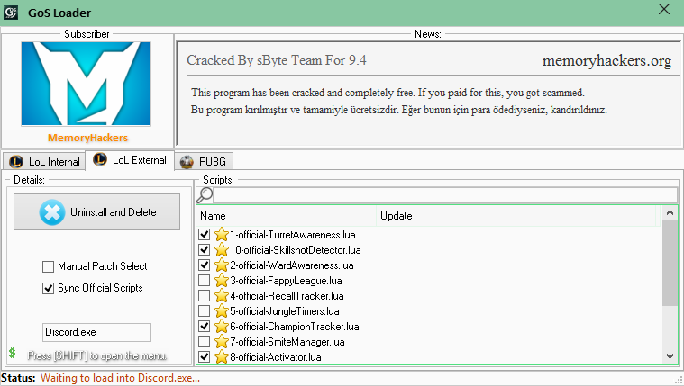The width and height of the screenshot is (684, 386).
Task: Click star icon of 1-official-TurretAwareness.lua
Action: pos(222,234)
